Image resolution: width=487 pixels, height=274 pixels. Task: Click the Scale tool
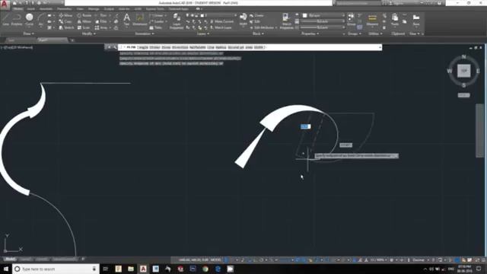[84, 27]
